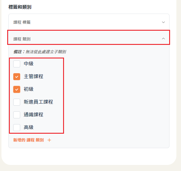Click the 新增的 課程 類別 link
This screenshot has height=171, width=181.
click(x=29, y=140)
